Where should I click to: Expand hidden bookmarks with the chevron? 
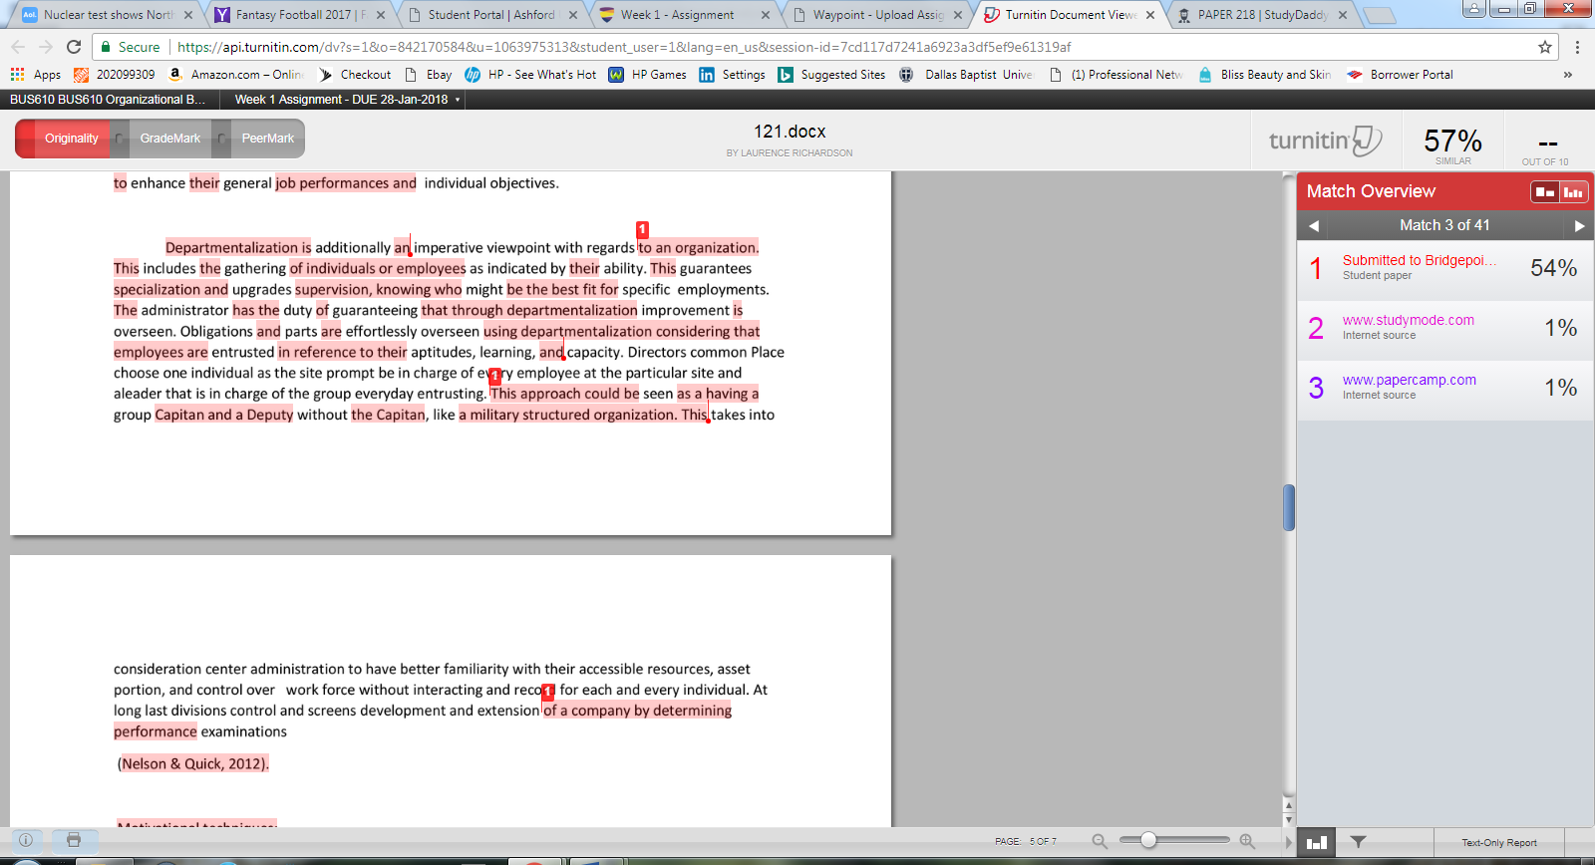[x=1567, y=75]
